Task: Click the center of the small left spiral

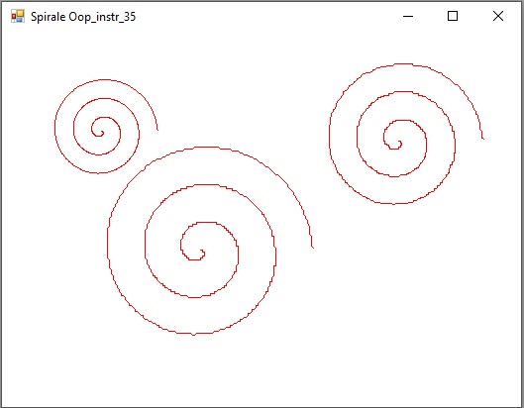Action: tap(103, 133)
